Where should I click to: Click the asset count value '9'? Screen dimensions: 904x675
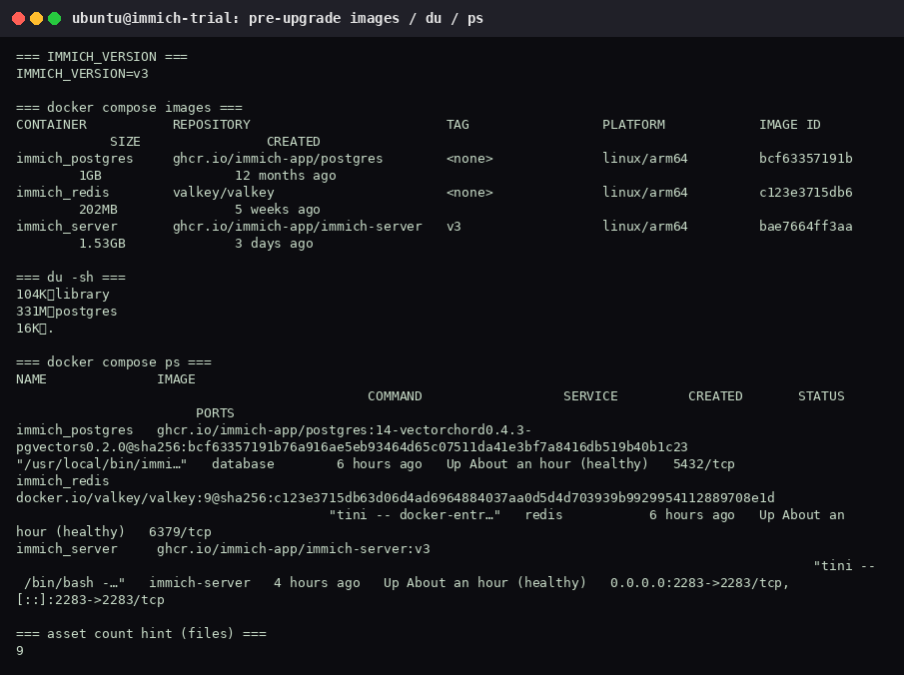coord(20,651)
